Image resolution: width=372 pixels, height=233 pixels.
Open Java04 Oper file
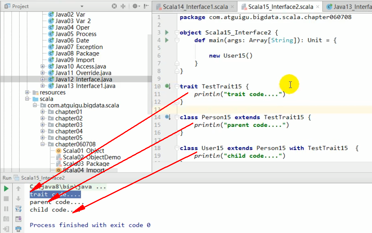[72, 27]
